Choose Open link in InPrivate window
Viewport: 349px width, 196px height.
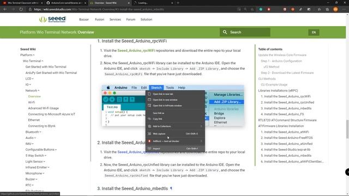[175, 106]
